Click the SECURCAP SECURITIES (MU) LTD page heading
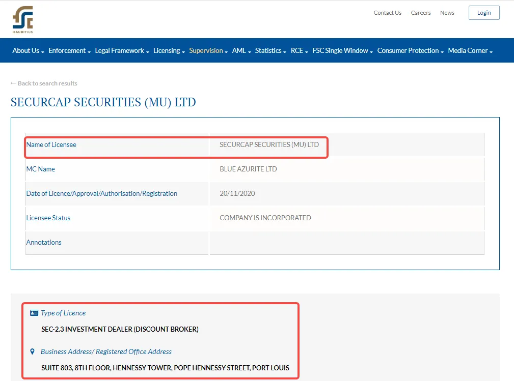 point(103,102)
